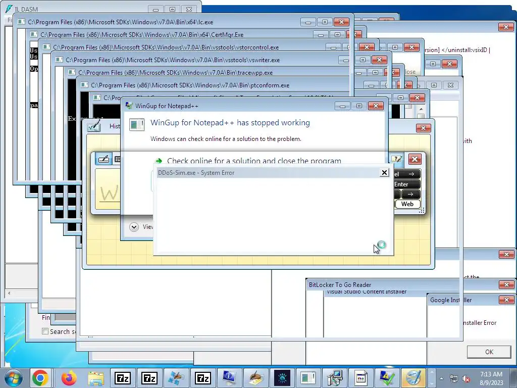This screenshot has height=388, width=517.
Task: Switch Input Panel to writing pad mode
Action: 104,159
